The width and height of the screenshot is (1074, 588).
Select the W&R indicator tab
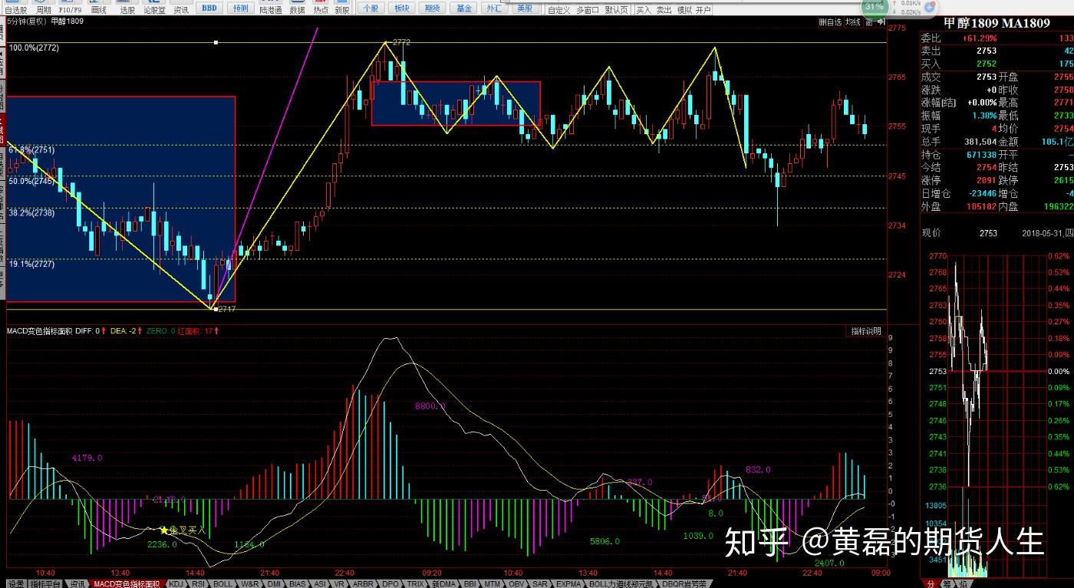pos(250,583)
